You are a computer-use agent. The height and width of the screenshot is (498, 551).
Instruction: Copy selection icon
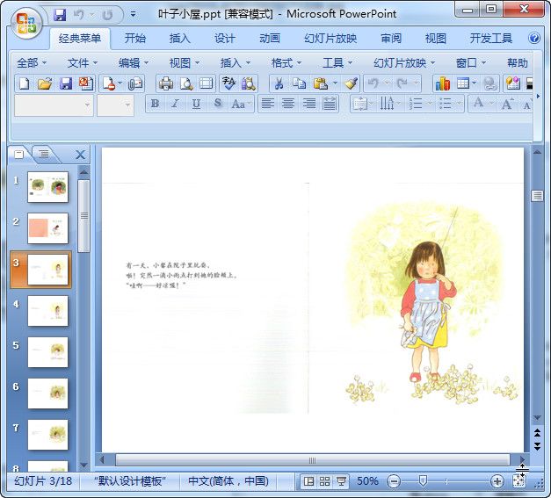point(299,83)
